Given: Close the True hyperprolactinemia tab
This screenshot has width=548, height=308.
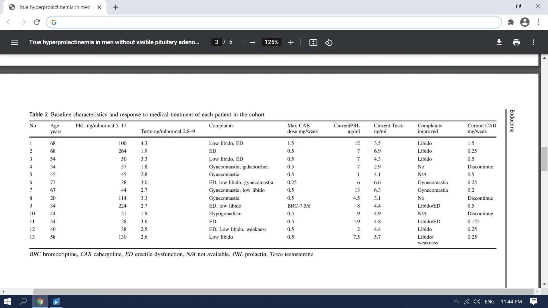Looking at the screenshot, I should click(99, 7).
